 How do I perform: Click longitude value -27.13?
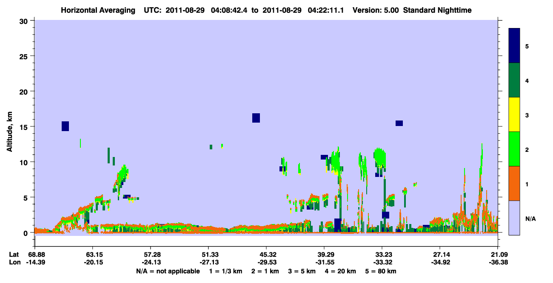pyautogui.click(x=208, y=262)
